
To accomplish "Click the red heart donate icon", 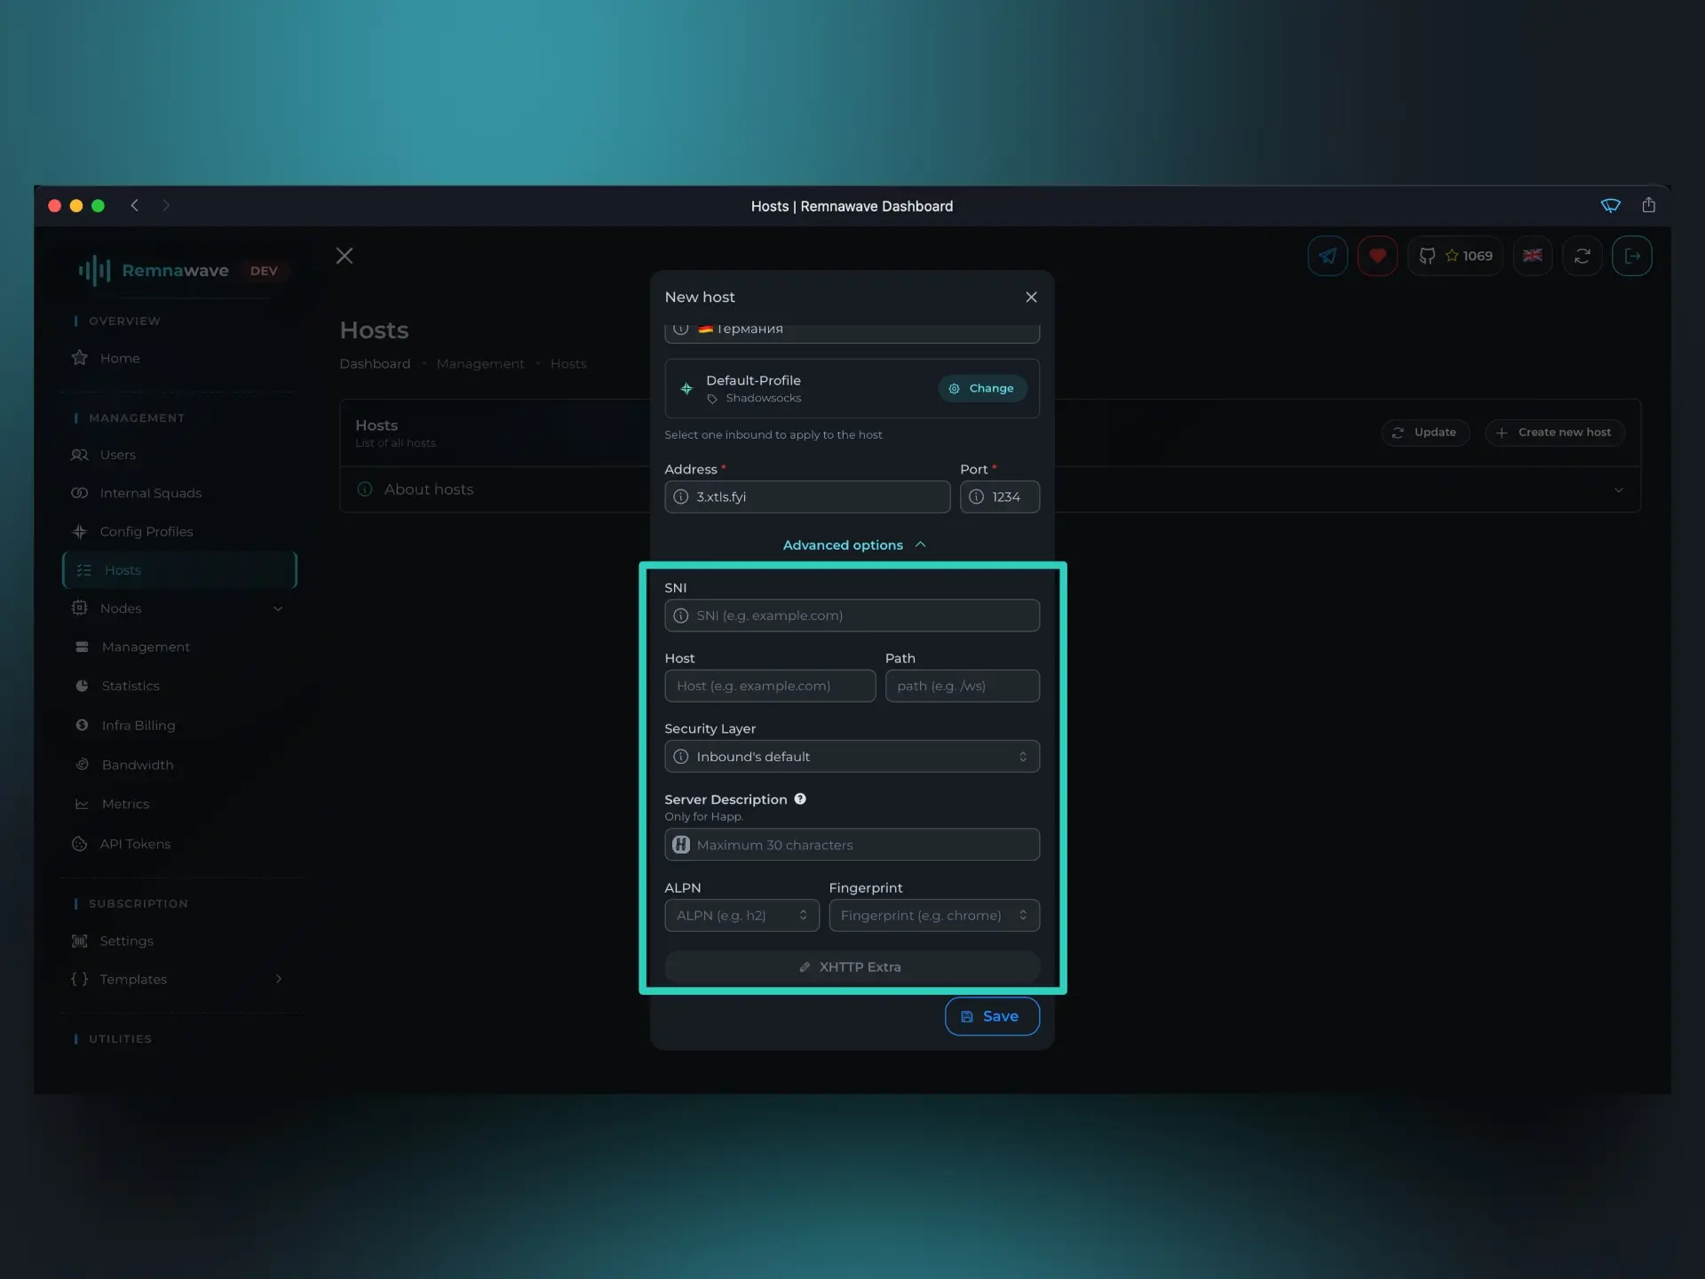I will click(x=1377, y=256).
